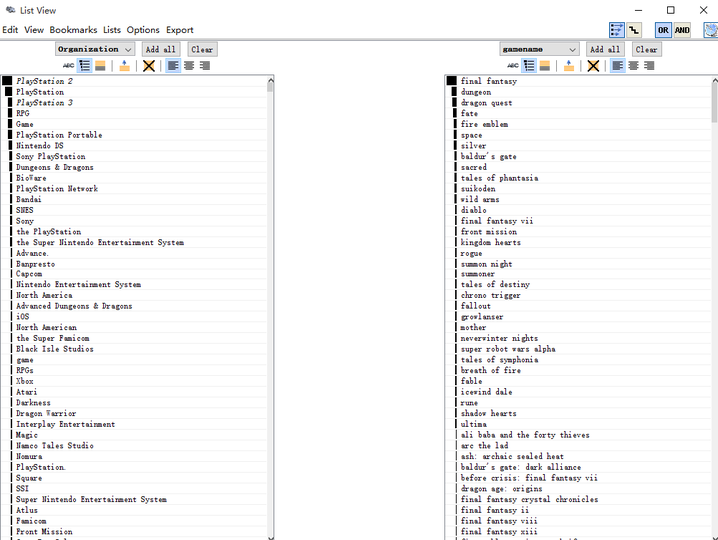Click ABC sort icon above Organization list
The image size is (718, 540).
pos(68,66)
